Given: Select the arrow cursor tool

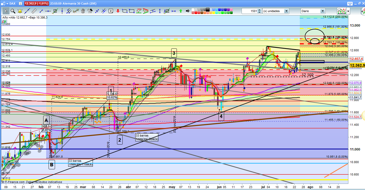Looking at the screenshot, I should point(6,11).
